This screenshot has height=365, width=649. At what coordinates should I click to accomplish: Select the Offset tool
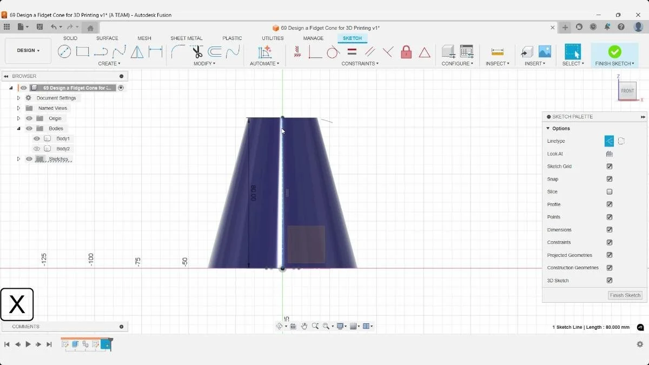click(x=215, y=52)
